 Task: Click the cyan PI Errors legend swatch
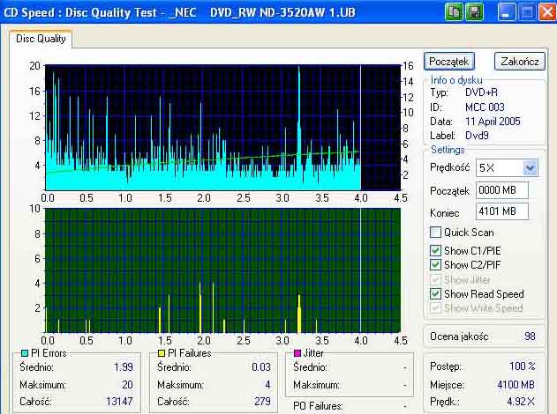click(x=25, y=353)
